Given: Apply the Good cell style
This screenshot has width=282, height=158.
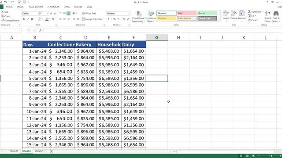Looking at the screenshot, I should (x=207, y=13).
